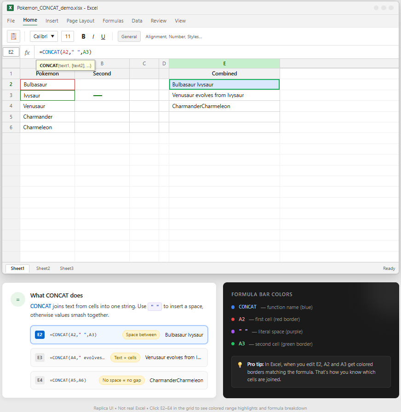The height and width of the screenshot is (412, 401).
Task: Click the Space between badge
Action: coord(141,335)
